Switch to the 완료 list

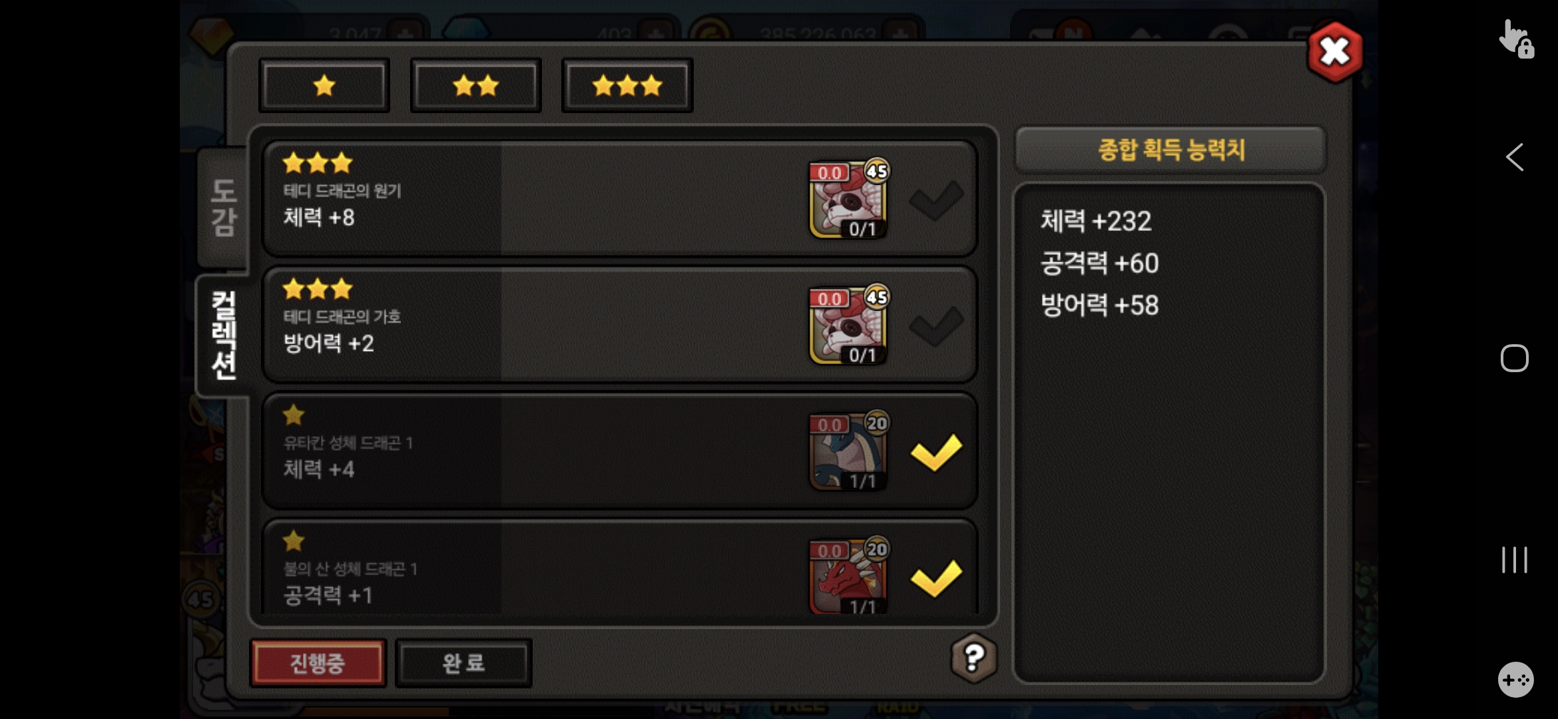coord(463,663)
